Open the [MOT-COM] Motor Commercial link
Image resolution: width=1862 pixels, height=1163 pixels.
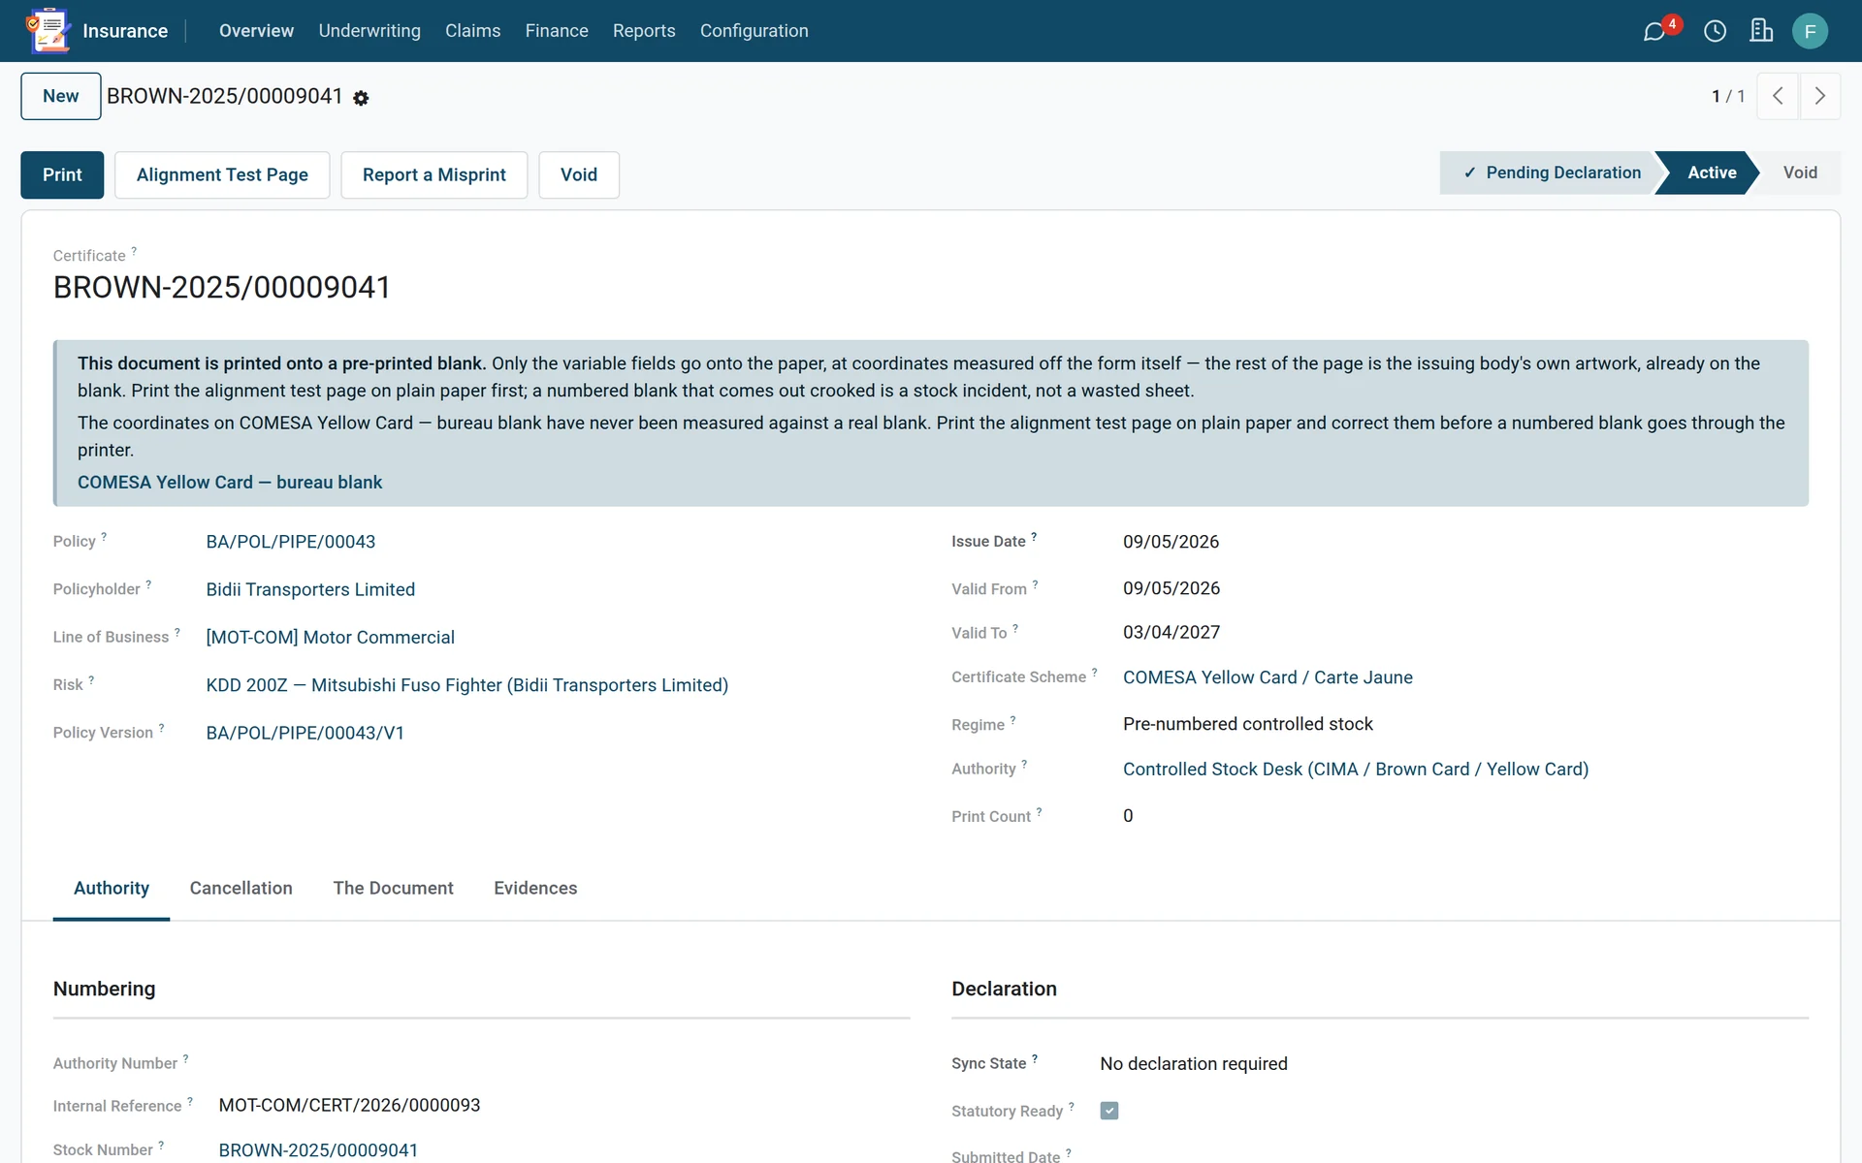click(331, 637)
